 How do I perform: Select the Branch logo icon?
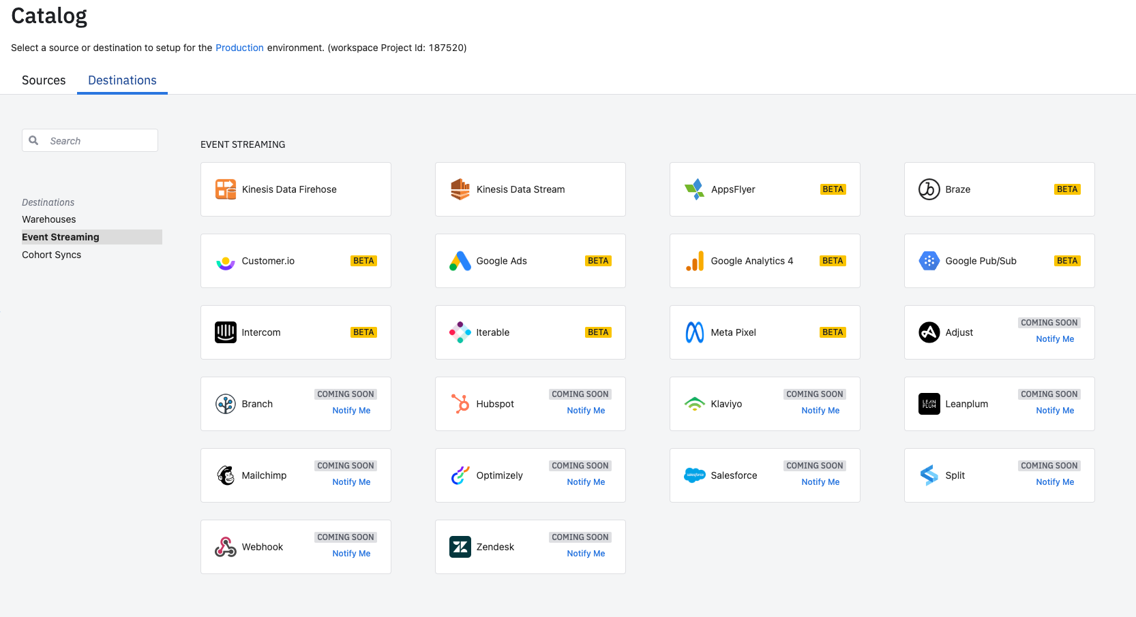tap(226, 404)
